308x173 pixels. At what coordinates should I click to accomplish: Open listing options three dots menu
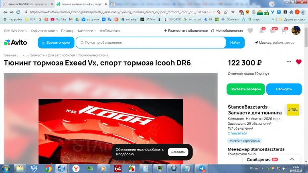click(289, 62)
